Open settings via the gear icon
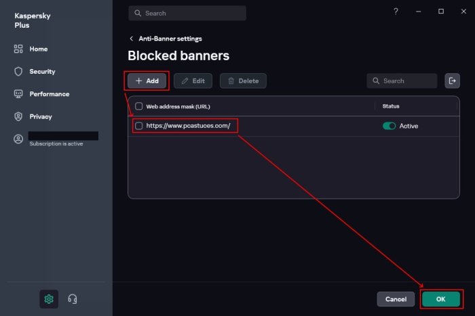Viewport: 475px width, 316px height. click(49, 299)
